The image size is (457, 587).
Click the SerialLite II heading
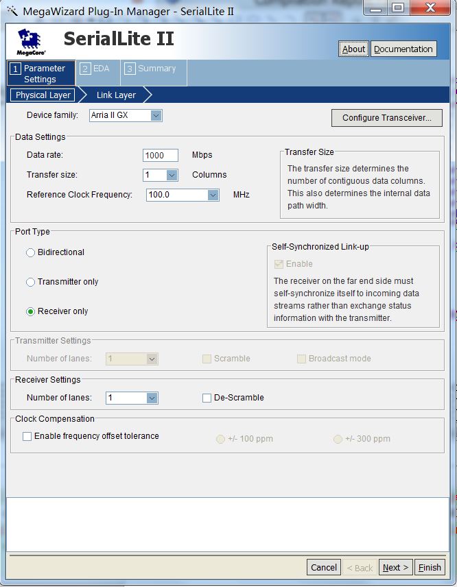click(119, 38)
